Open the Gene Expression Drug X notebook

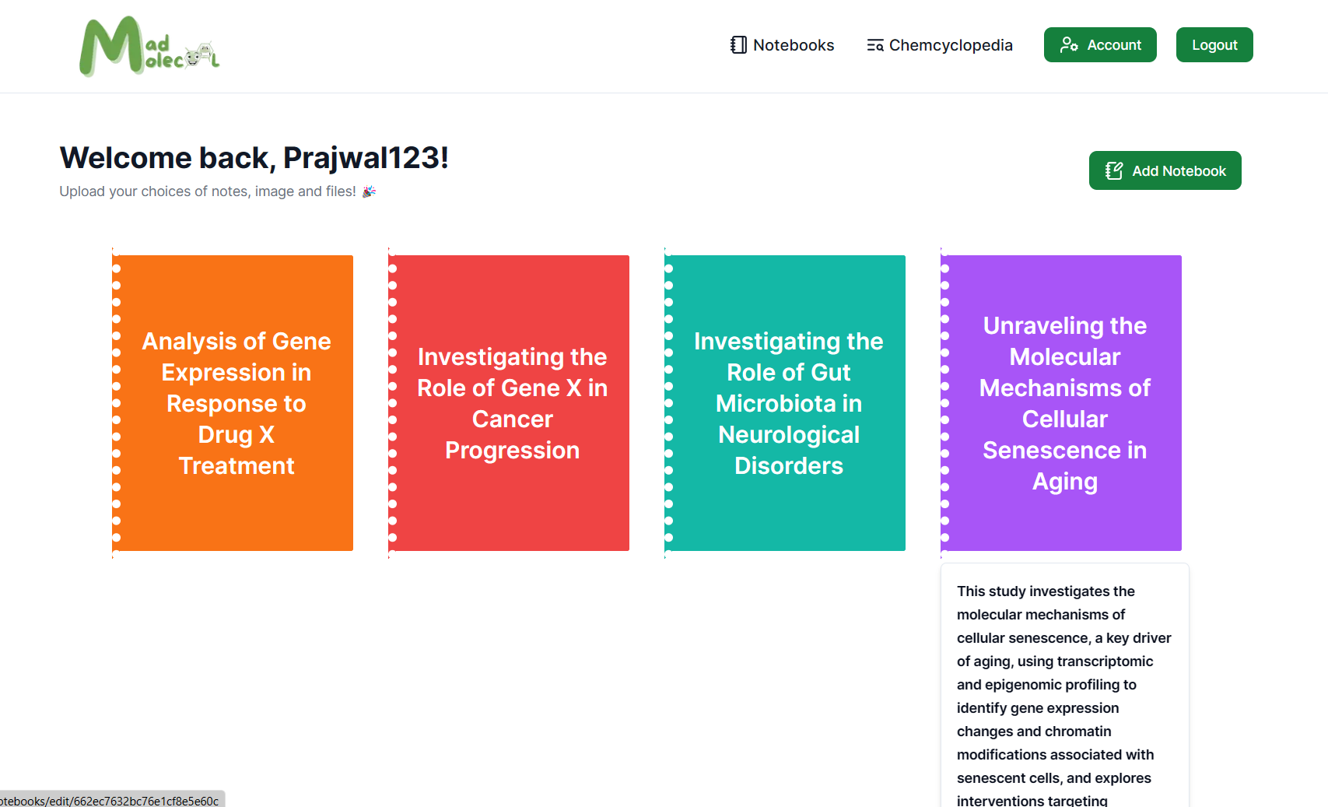233,403
